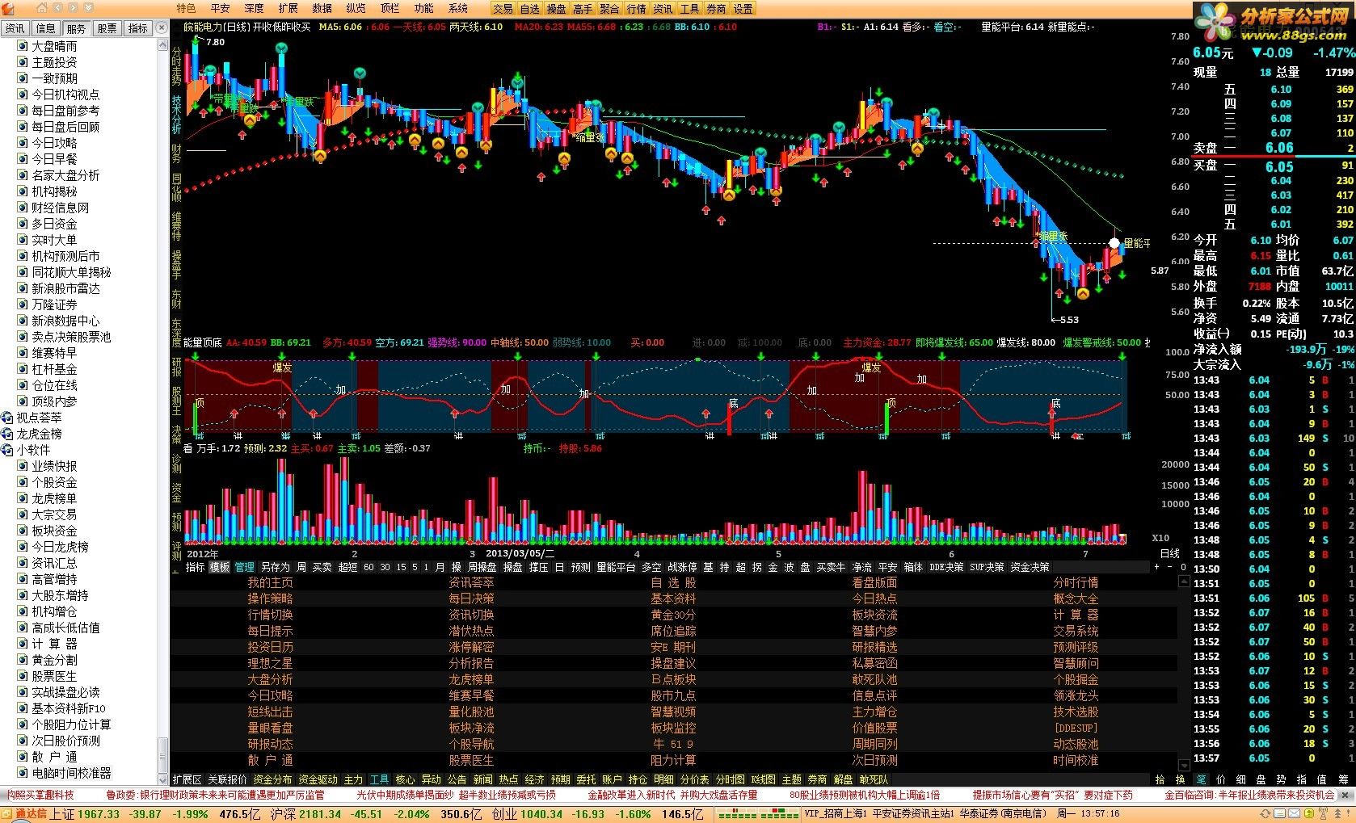Open the [DDESUP] link
The width and height of the screenshot is (1356, 823).
coord(1076,728)
